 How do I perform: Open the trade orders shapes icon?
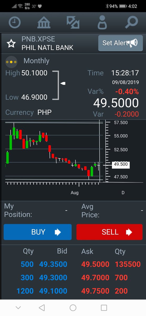point(73,23)
